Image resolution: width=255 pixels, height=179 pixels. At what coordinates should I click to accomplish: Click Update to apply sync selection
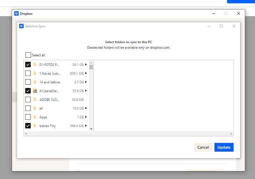[x=224, y=147]
